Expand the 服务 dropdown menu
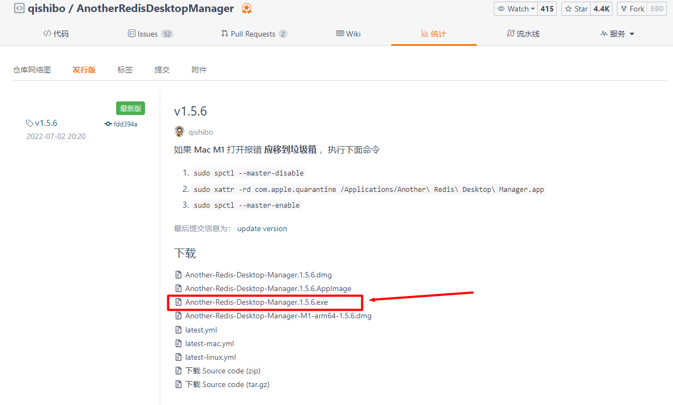 tap(617, 34)
